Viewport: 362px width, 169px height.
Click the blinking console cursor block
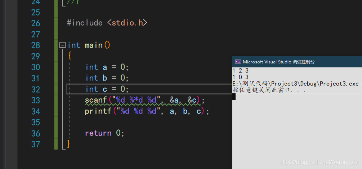click(x=234, y=97)
